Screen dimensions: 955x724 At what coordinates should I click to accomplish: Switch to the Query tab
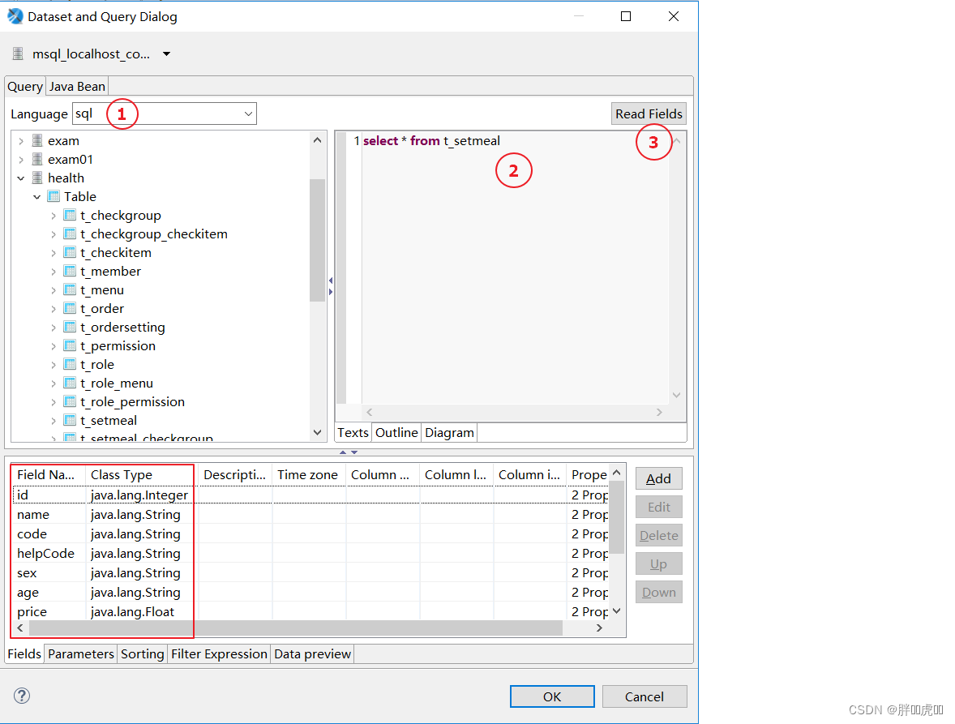[x=25, y=87]
